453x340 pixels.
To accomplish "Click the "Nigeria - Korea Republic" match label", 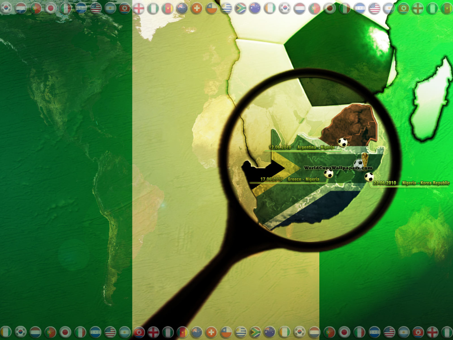I will click(x=424, y=183).
